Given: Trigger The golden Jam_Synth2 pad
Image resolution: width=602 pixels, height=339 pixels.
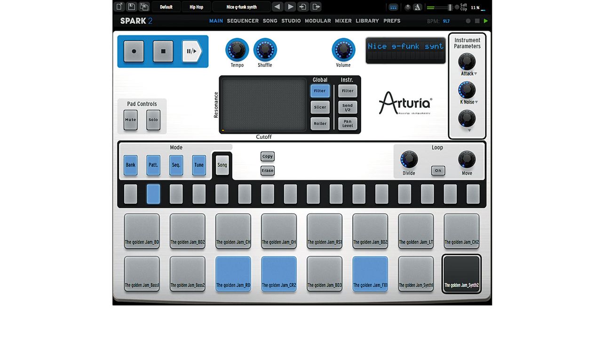Looking at the screenshot, I should (x=461, y=274).
